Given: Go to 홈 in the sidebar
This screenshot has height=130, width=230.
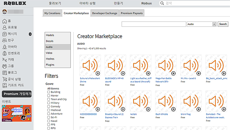Looking at the screenshot, I should coord(7,21).
